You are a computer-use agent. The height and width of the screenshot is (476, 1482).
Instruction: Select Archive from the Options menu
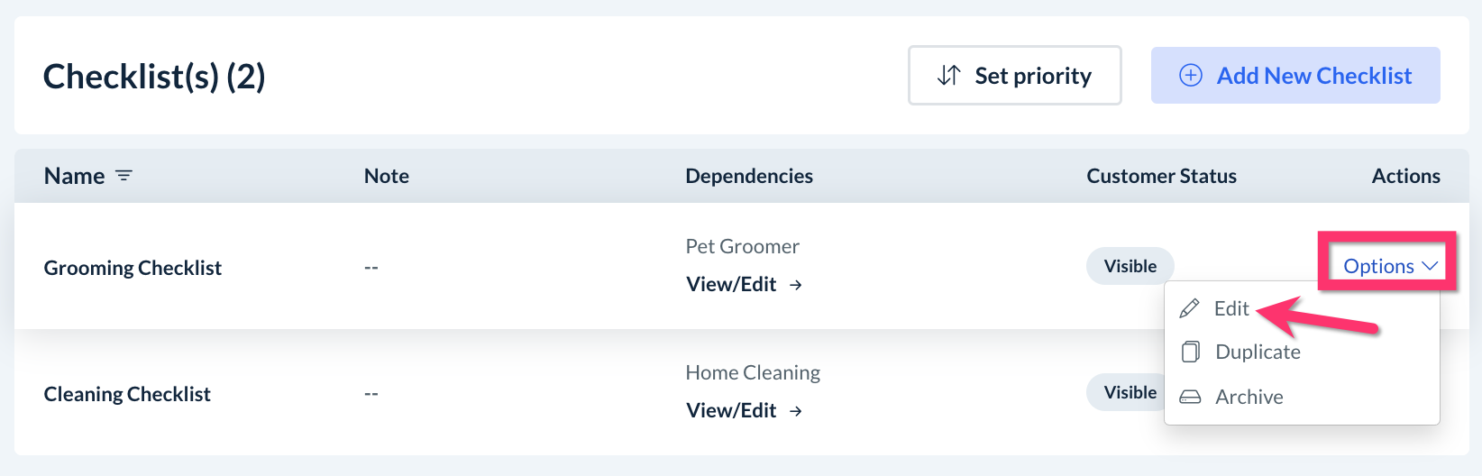pyautogui.click(x=1249, y=397)
